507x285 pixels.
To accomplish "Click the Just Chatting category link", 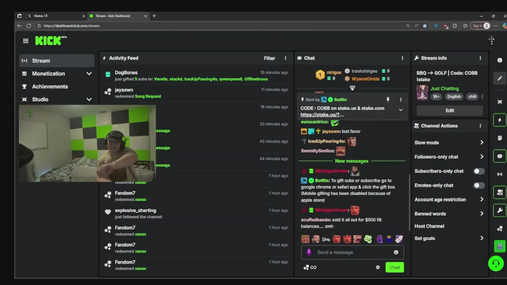I will (x=444, y=89).
